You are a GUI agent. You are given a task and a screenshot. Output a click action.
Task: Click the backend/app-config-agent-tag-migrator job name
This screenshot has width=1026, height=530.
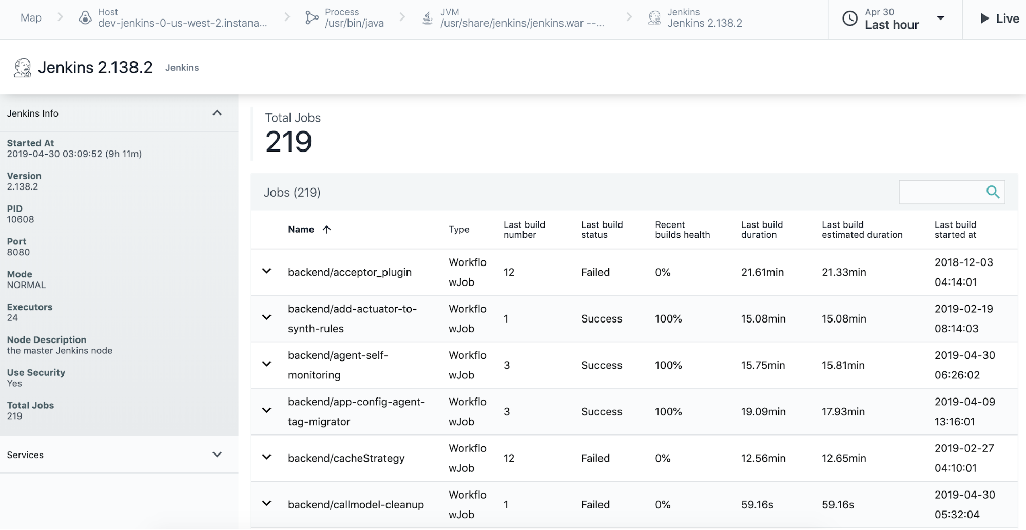click(356, 411)
